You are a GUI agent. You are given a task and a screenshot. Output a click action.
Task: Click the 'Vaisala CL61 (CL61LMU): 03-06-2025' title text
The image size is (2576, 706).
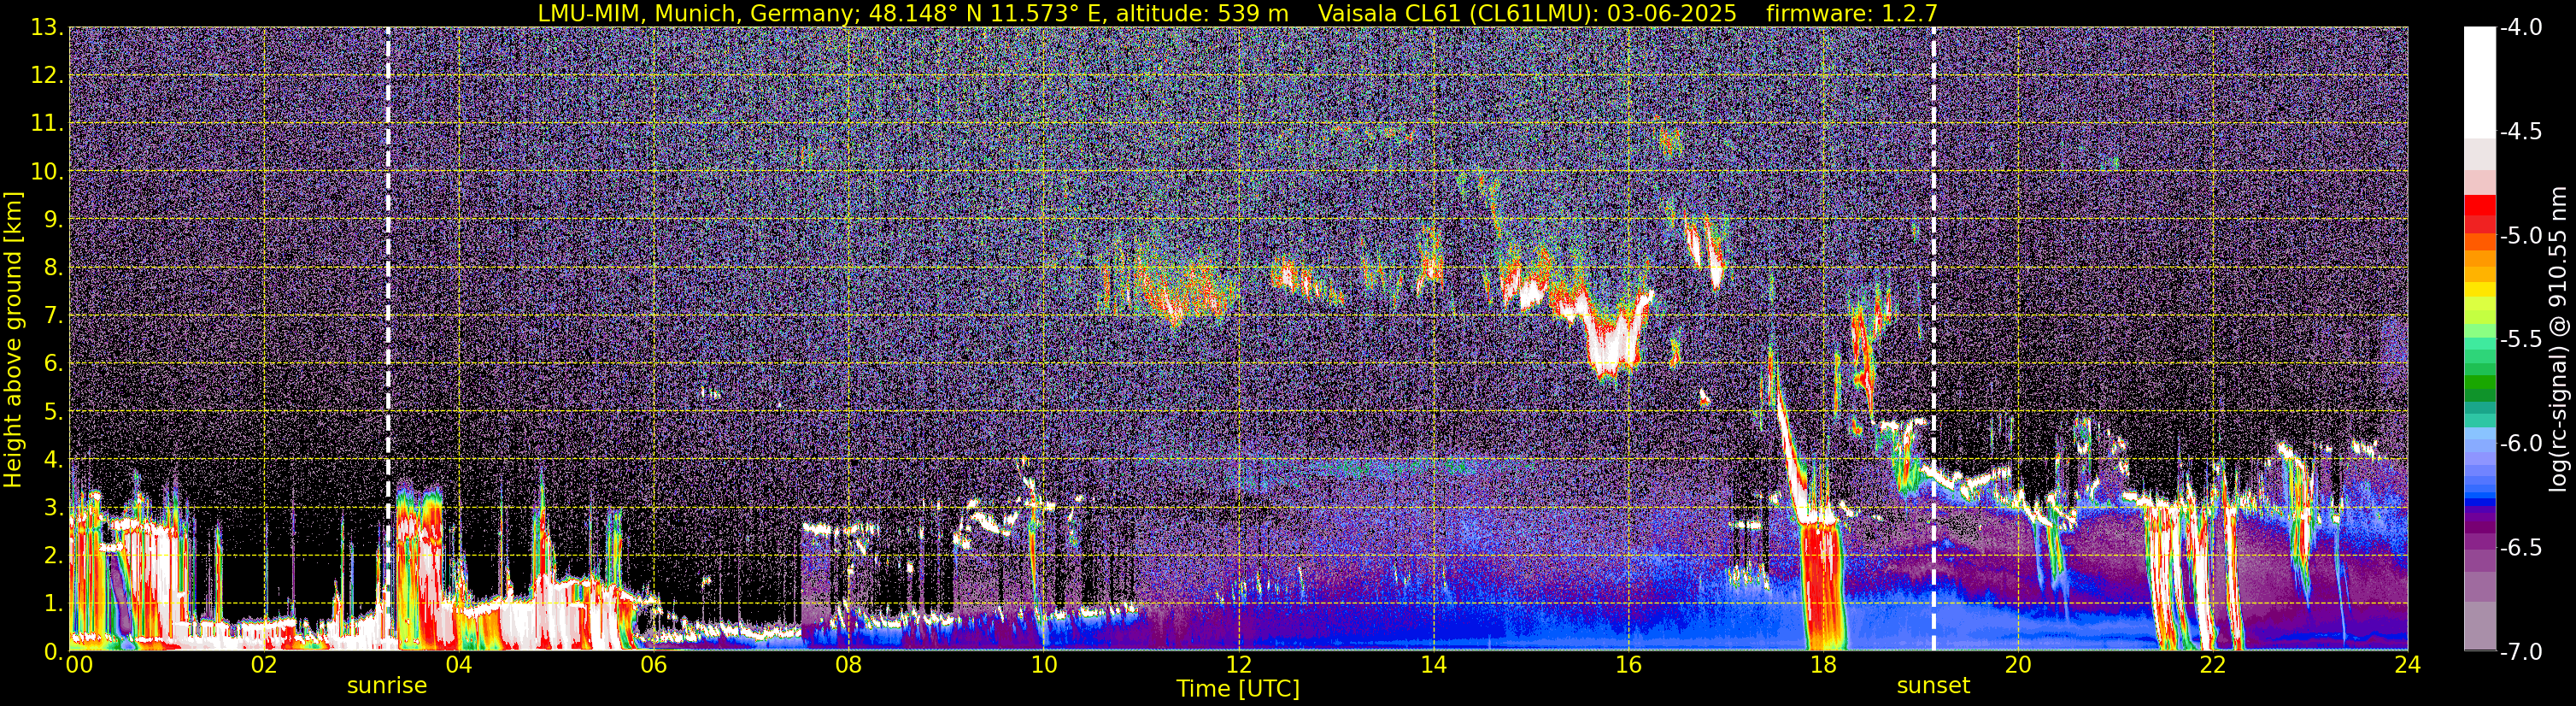(x=1527, y=14)
